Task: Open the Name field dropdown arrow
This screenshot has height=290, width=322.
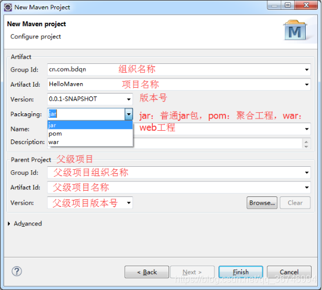Action: click(x=307, y=129)
